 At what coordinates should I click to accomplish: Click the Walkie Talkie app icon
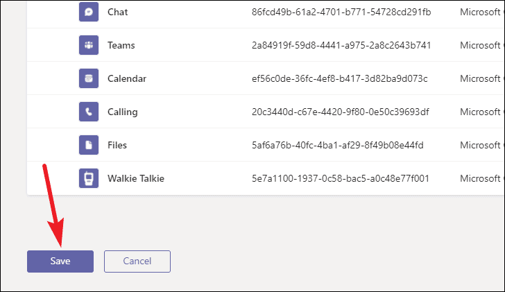[x=89, y=179]
